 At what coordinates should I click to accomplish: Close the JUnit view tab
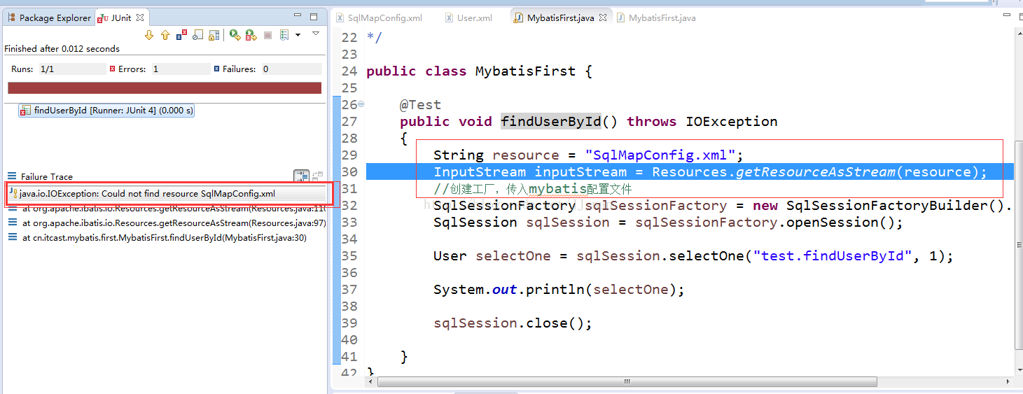(x=140, y=17)
